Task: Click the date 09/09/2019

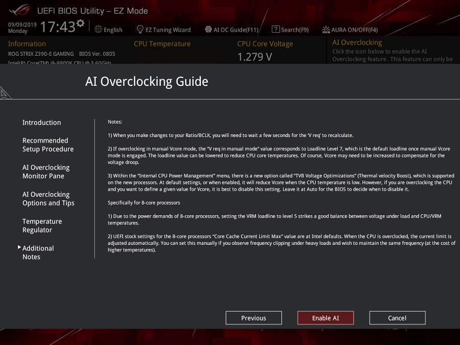Action: tap(22, 25)
